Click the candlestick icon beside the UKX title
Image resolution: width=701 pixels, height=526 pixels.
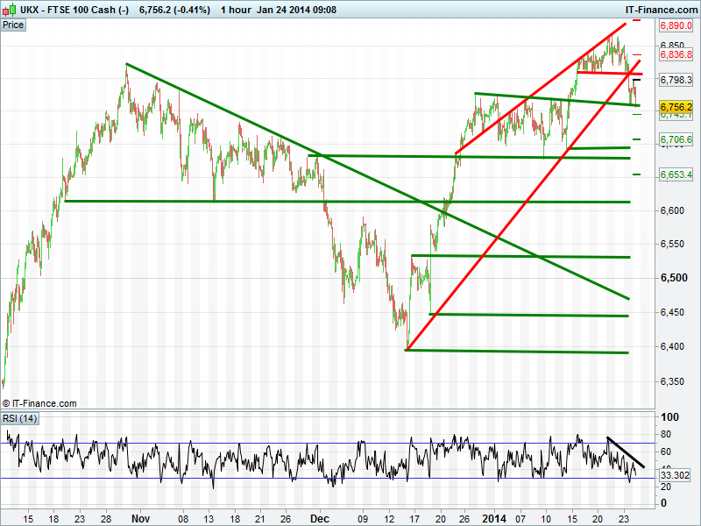pos(10,9)
